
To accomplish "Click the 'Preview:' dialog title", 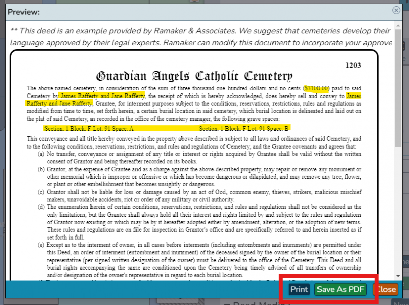I will [24, 12].
